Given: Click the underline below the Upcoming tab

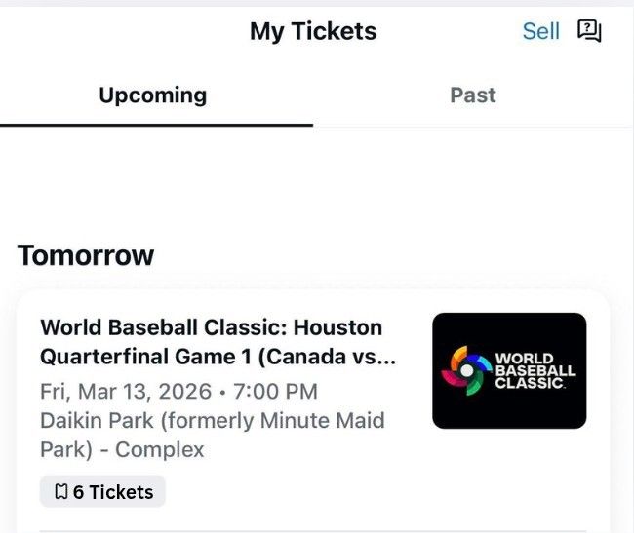Looking at the screenshot, I should [x=156, y=125].
